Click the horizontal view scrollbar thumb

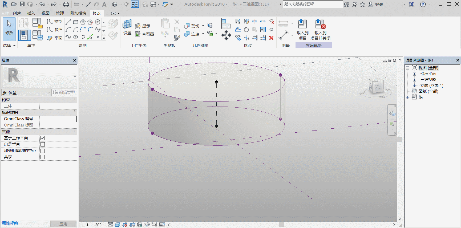281,225
